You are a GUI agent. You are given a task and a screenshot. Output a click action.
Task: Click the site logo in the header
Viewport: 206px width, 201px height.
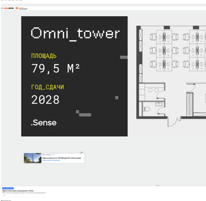click(x=8, y=8)
